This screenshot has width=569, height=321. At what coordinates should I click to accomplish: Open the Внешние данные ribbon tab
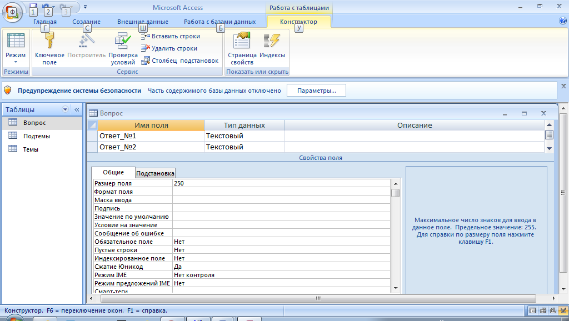tap(143, 22)
